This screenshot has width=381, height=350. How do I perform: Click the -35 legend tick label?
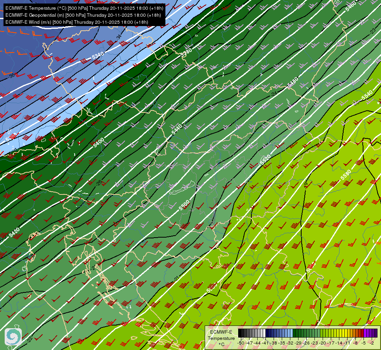point(282,343)
